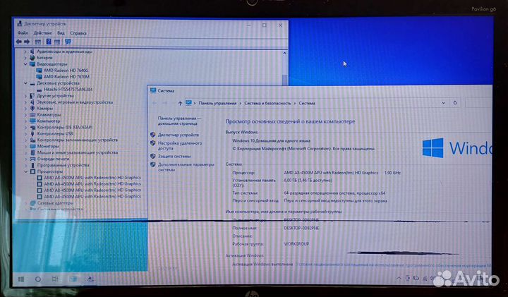Click Контроллеры IDE ATA/ATAPI category icon
This screenshot has height=297, width=508.
32,127
